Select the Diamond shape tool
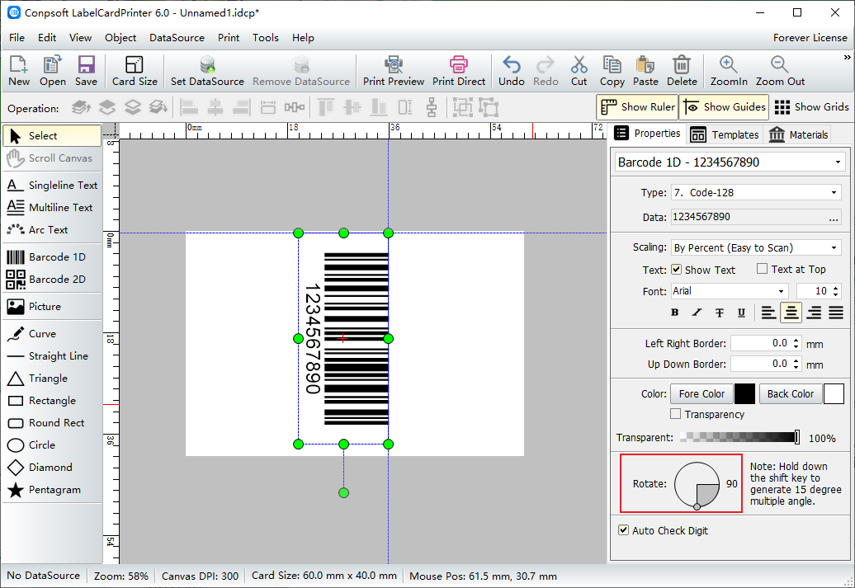The width and height of the screenshot is (855, 588). click(52, 468)
